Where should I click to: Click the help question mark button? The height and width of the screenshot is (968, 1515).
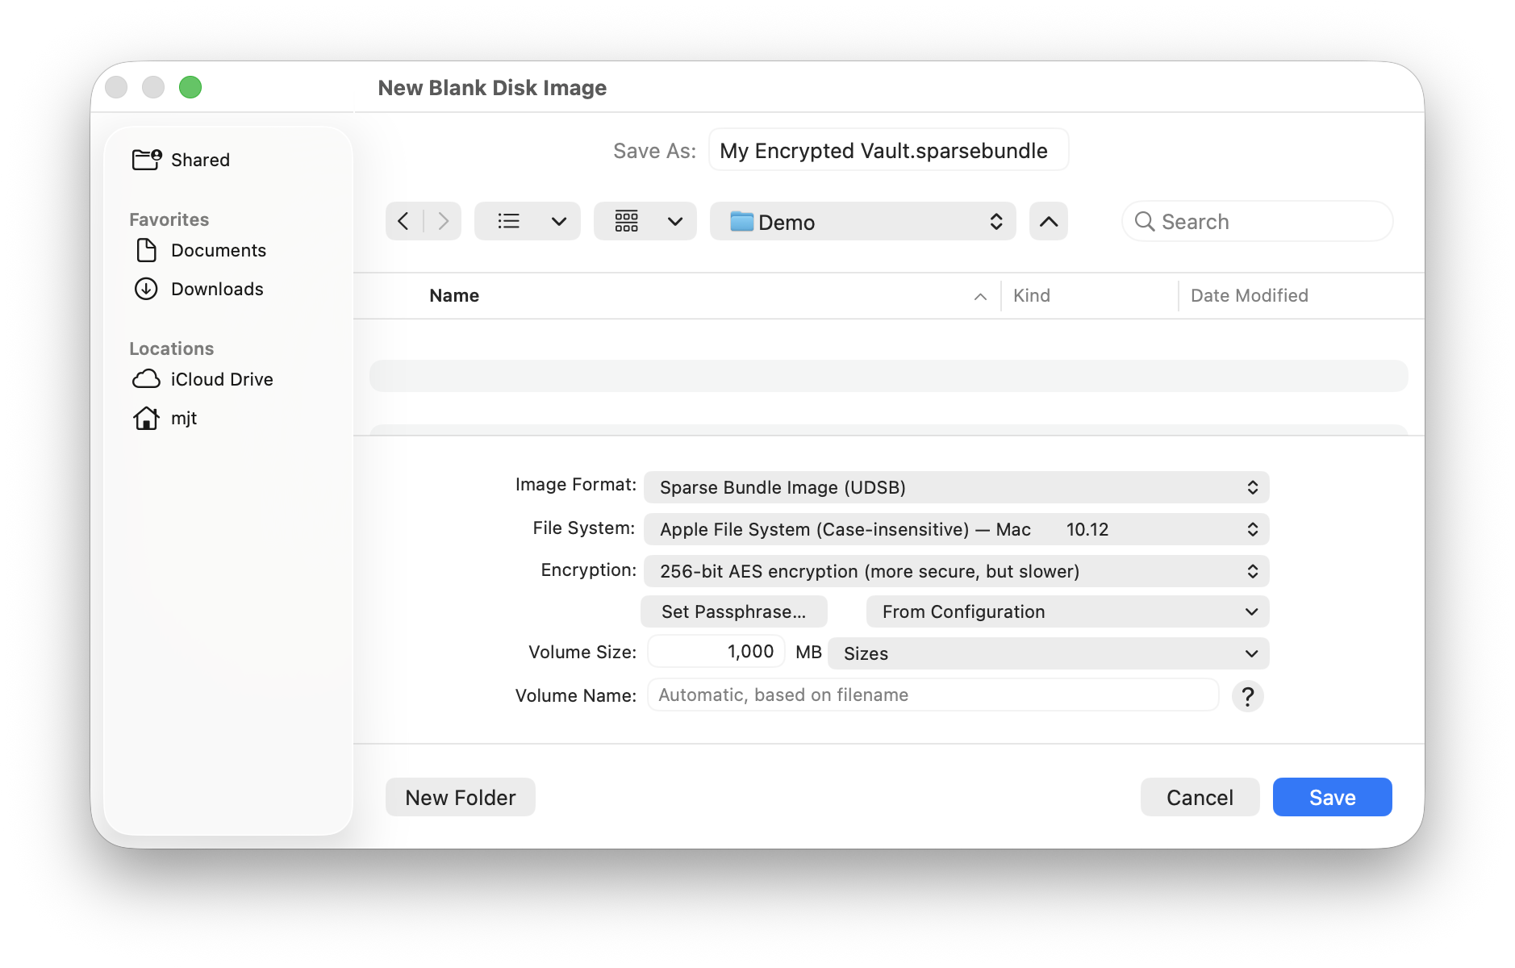tap(1247, 696)
